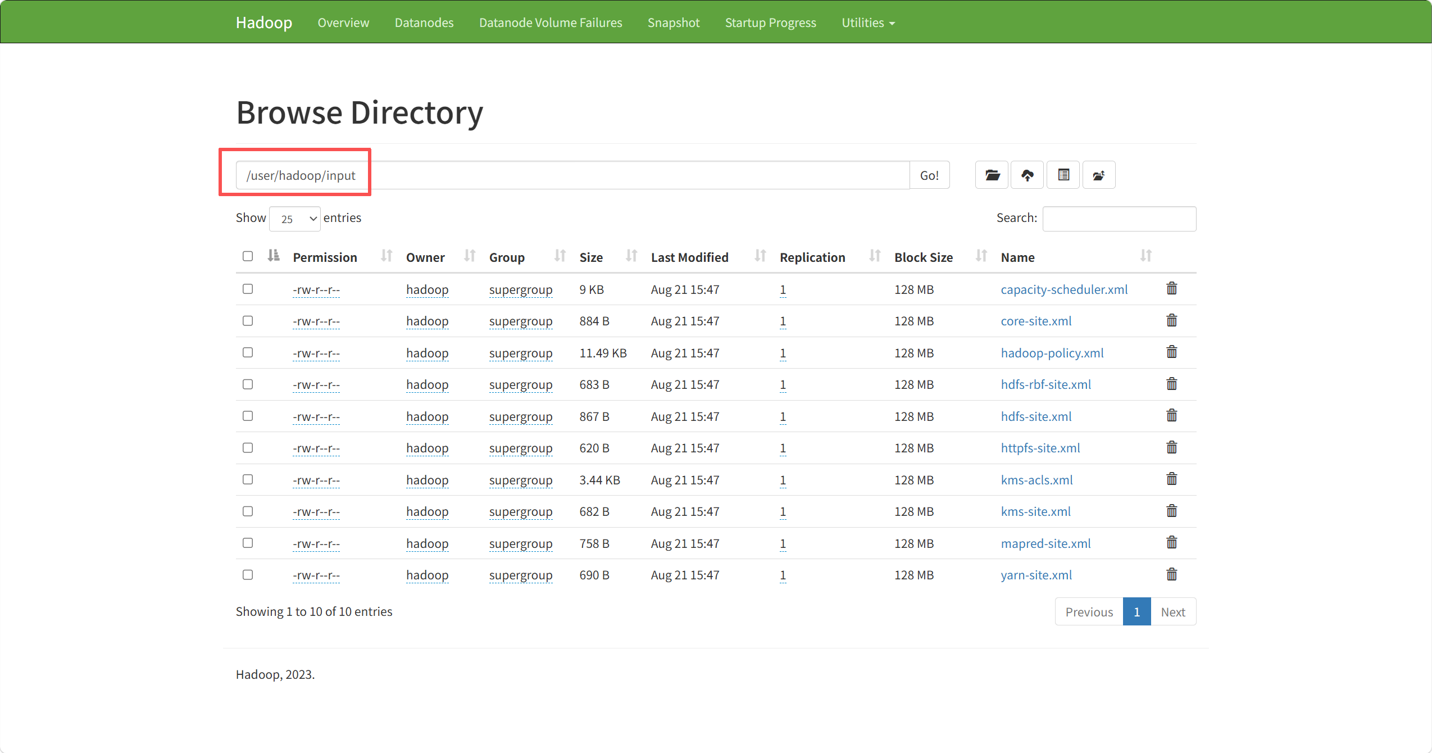Sort by Replication column arrows

click(x=875, y=256)
